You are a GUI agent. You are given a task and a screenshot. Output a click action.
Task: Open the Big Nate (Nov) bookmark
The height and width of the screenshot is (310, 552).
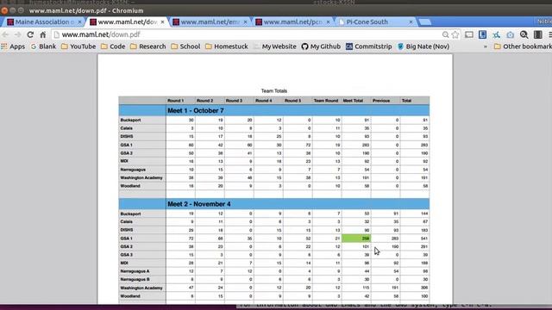tap(423, 46)
